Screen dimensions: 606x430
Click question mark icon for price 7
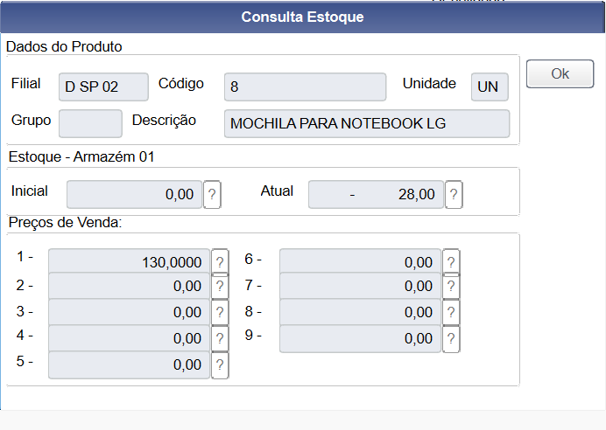click(451, 286)
